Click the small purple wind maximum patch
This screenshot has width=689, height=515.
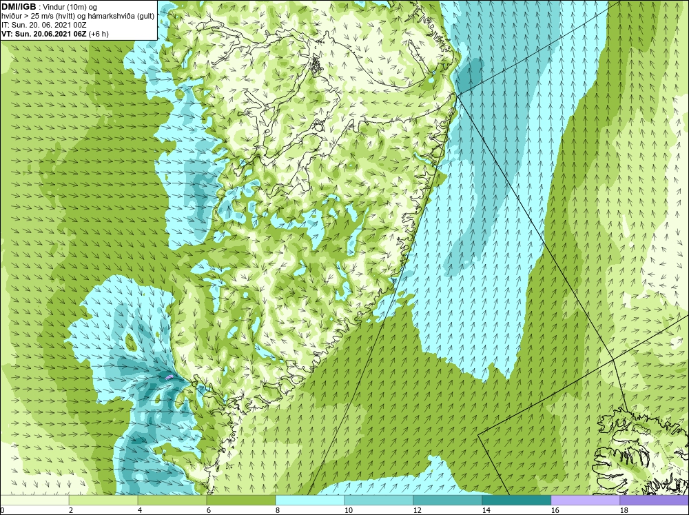click(x=169, y=377)
